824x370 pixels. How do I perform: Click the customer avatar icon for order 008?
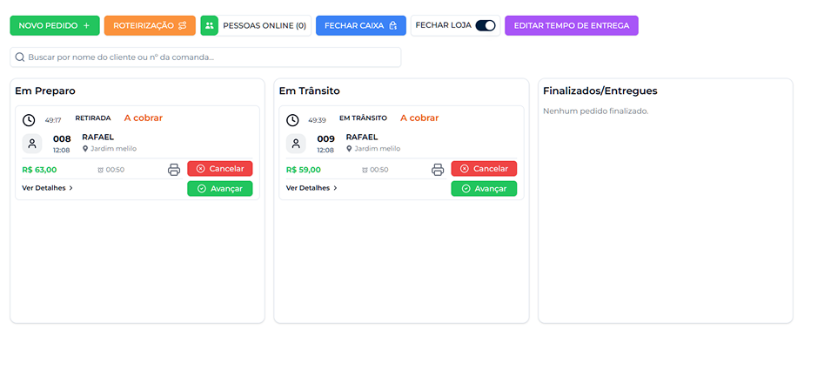(32, 144)
